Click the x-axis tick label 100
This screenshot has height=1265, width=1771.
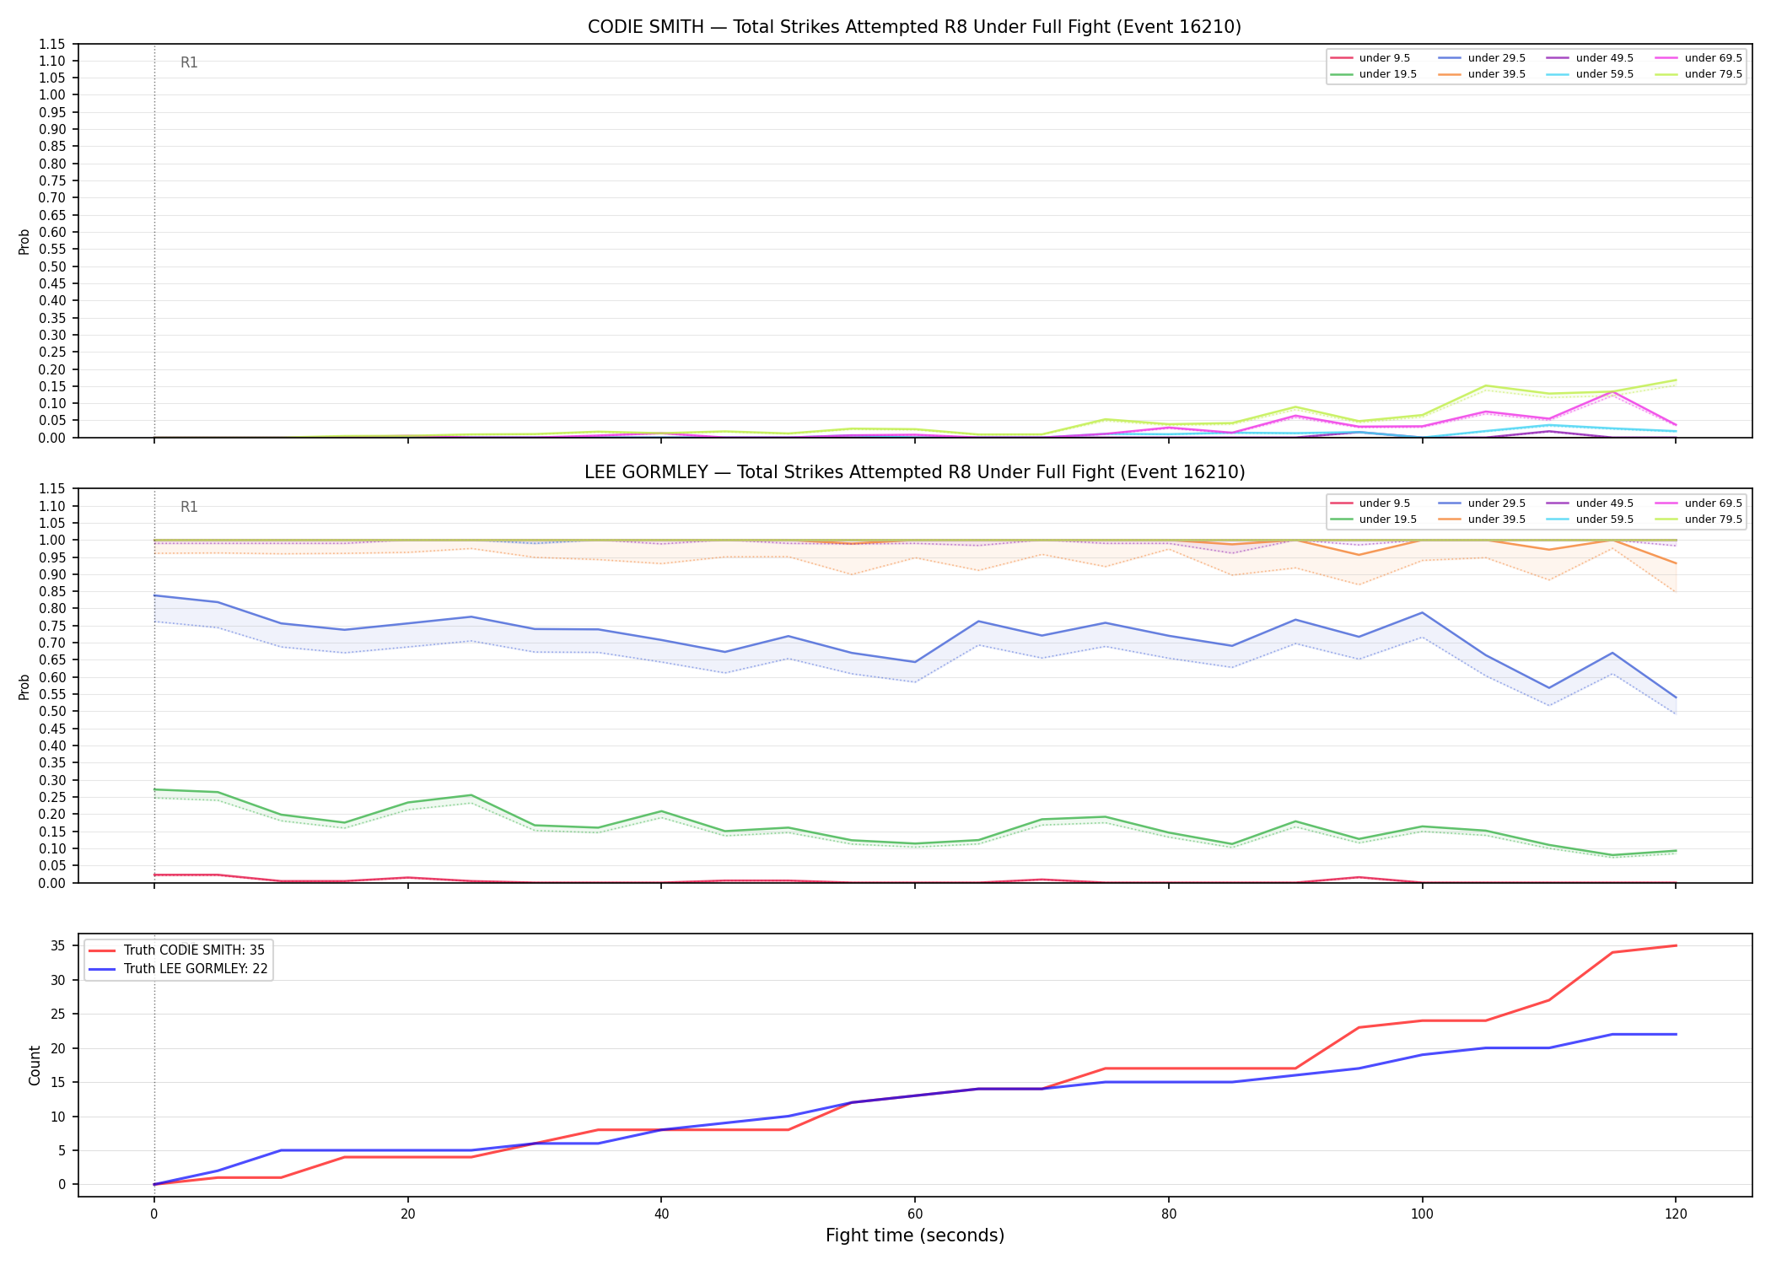[1423, 1214]
